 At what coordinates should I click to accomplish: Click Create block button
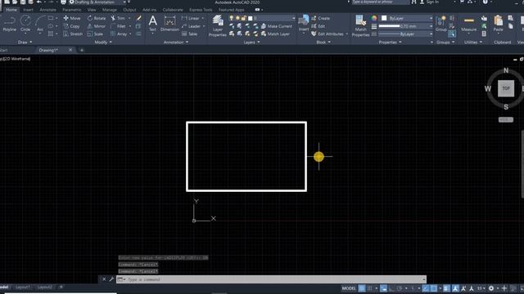pos(320,18)
